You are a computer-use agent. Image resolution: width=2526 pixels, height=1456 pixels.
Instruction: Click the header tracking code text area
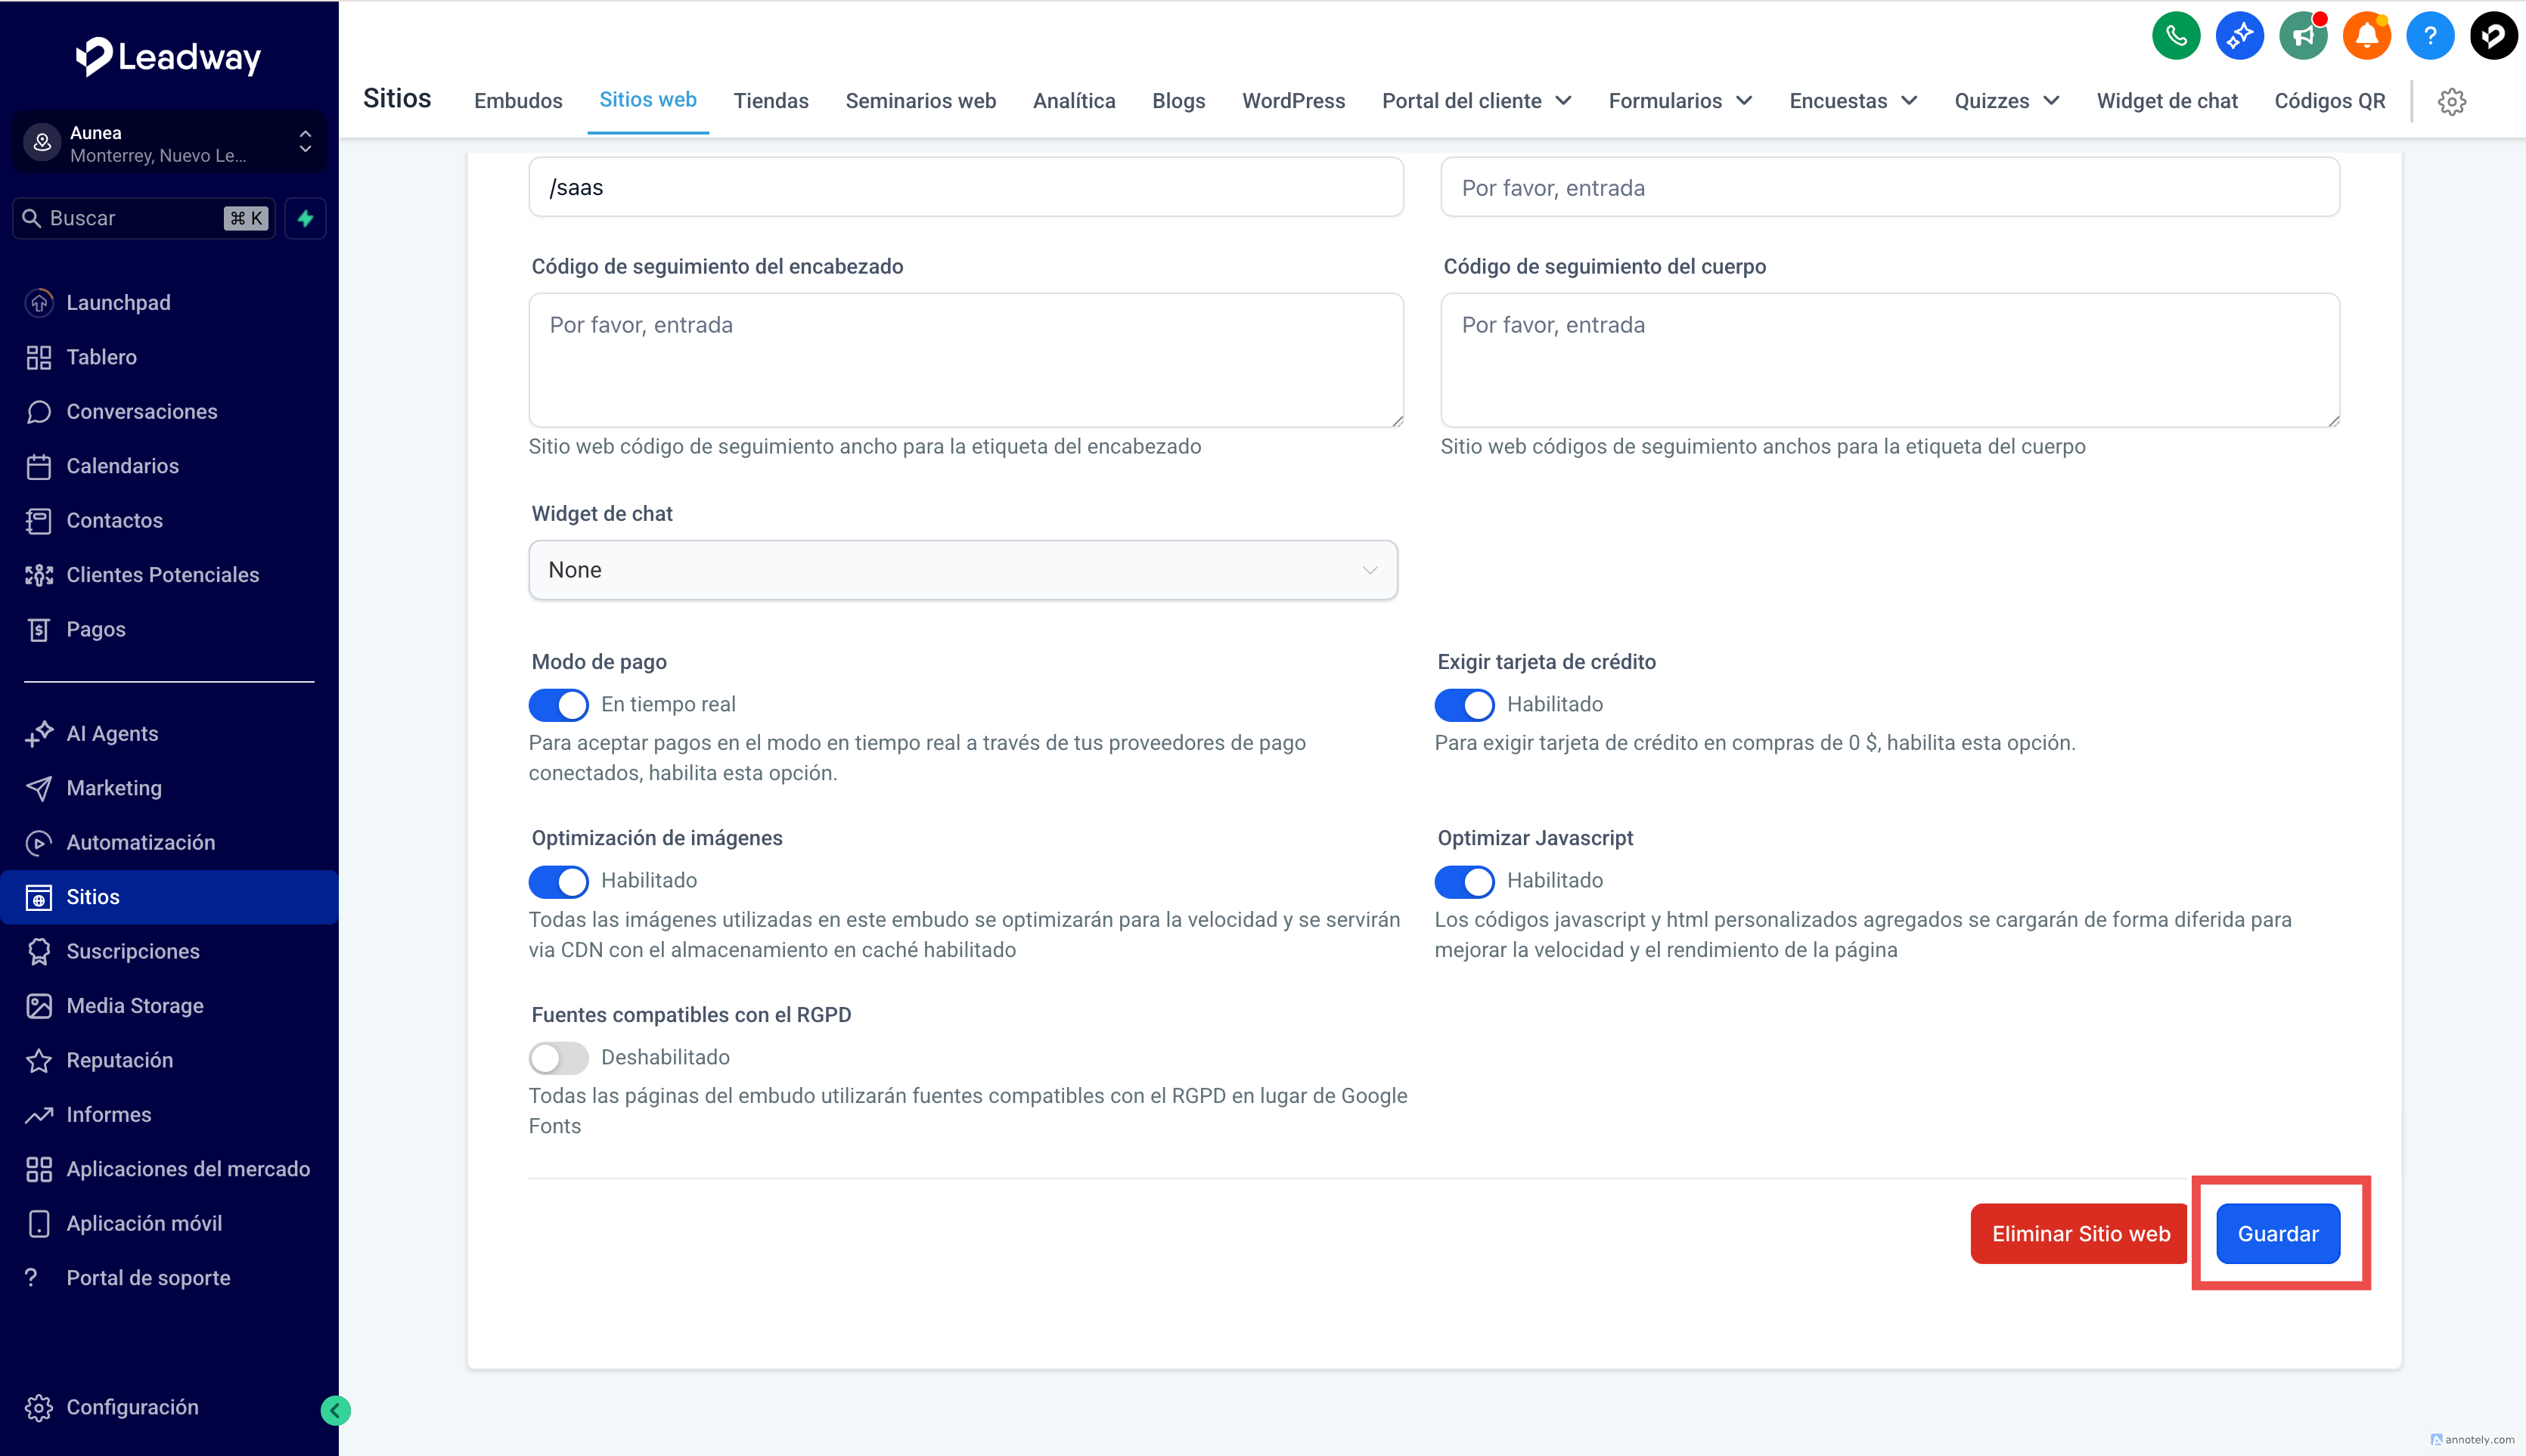[x=965, y=360]
